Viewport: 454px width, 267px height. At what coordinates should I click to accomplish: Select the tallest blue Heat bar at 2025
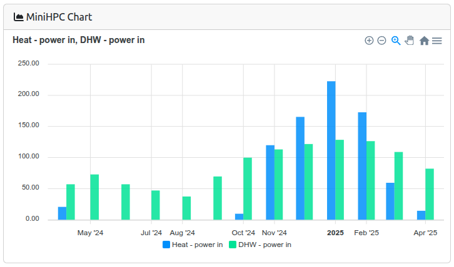[331, 150]
